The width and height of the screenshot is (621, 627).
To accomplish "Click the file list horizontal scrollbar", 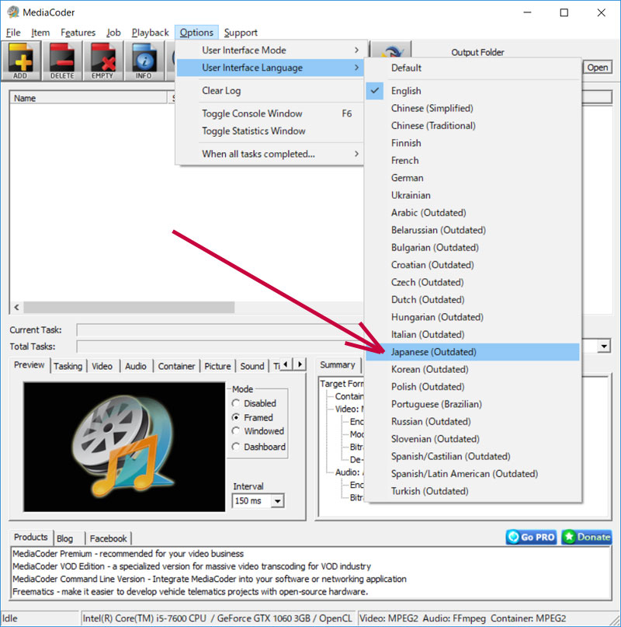I will [129, 307].
